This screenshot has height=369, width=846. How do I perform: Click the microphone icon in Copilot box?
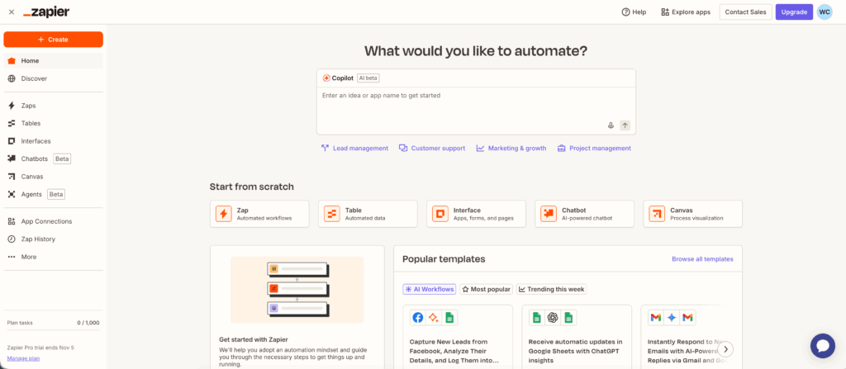point(611,125)
